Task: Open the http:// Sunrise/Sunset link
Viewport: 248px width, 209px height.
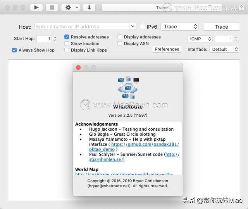Action: [172, 154]
